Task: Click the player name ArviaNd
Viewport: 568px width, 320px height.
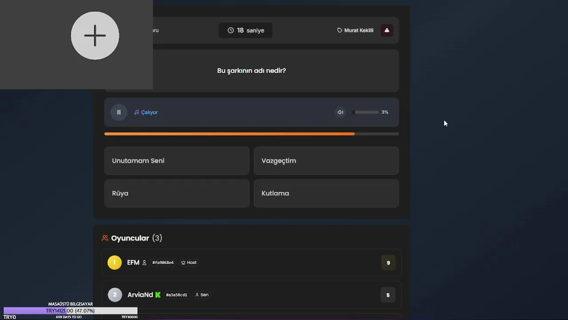Action: (140, 295)
